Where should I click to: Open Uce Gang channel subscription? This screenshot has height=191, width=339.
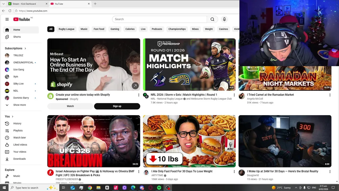click(21, 70)
